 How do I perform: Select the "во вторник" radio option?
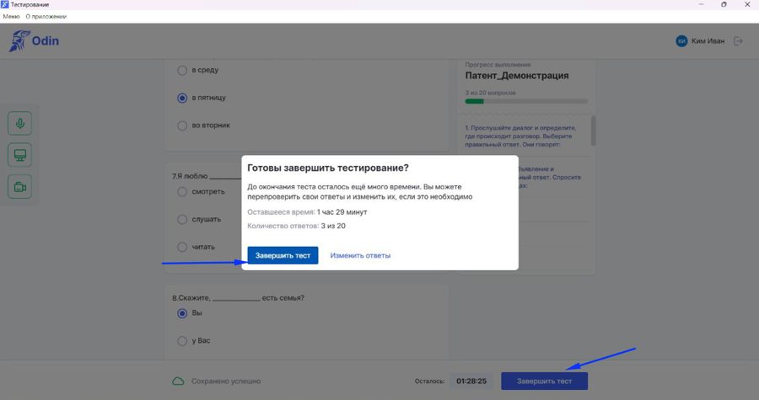[182, 126]
